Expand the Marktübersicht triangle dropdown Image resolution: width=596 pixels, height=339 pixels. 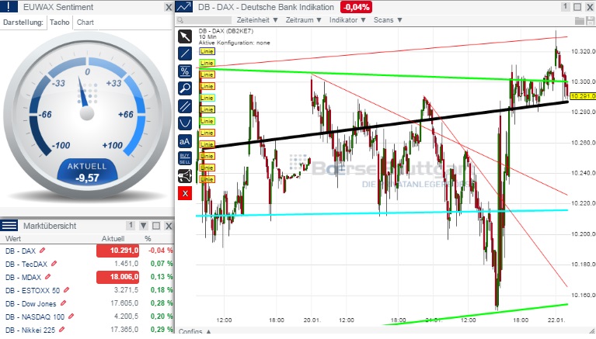(143, 226)
